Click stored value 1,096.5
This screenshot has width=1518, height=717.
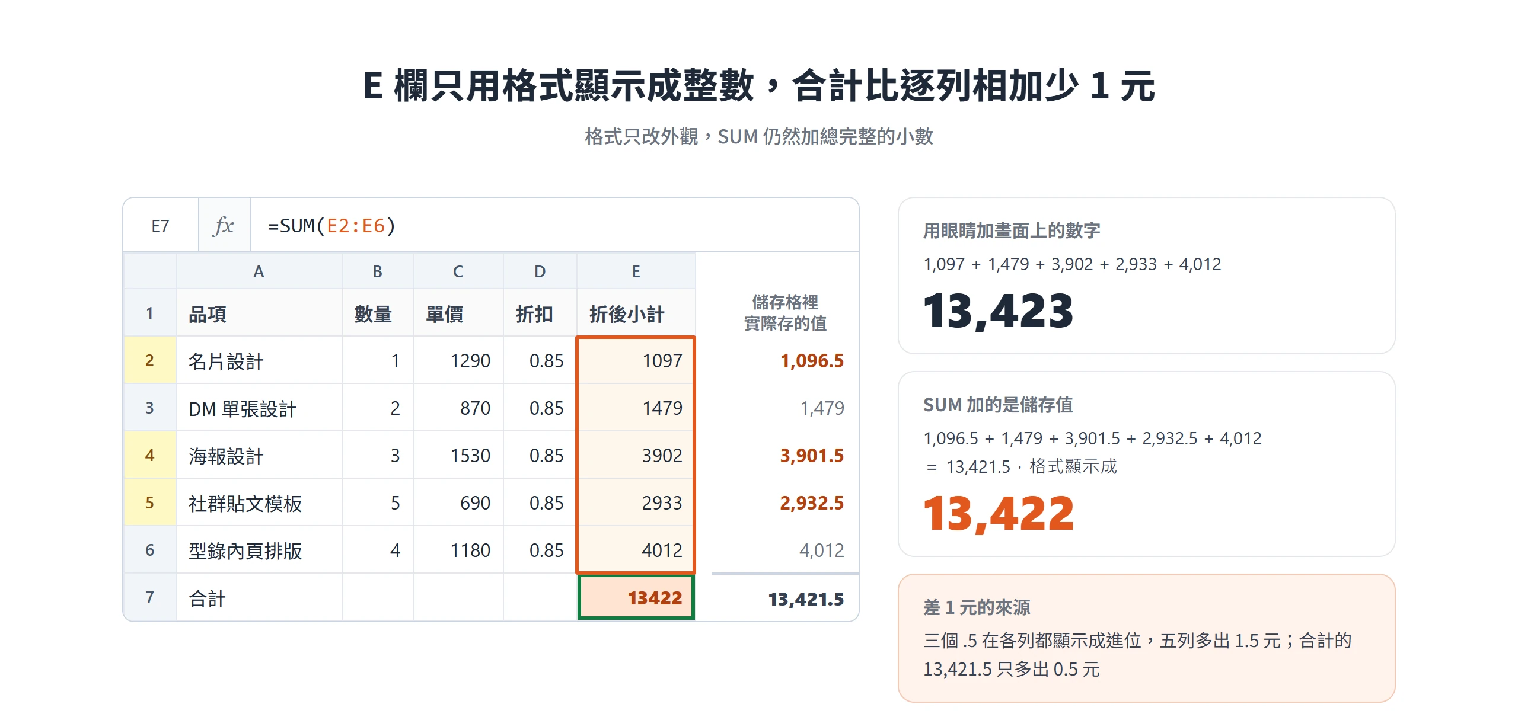(x=812, y=361)
